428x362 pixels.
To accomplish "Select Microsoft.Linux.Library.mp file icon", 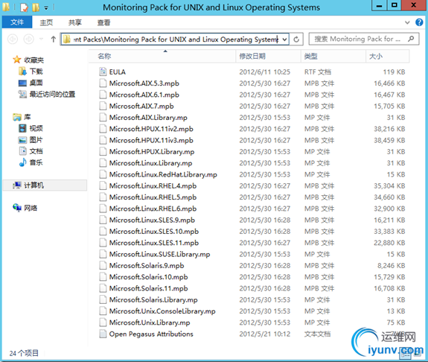I will coord(103,163).
